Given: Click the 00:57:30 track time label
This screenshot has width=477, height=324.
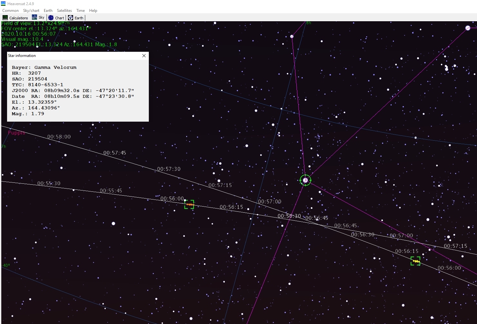Looking at the screenshot, I should click(169, 169).
